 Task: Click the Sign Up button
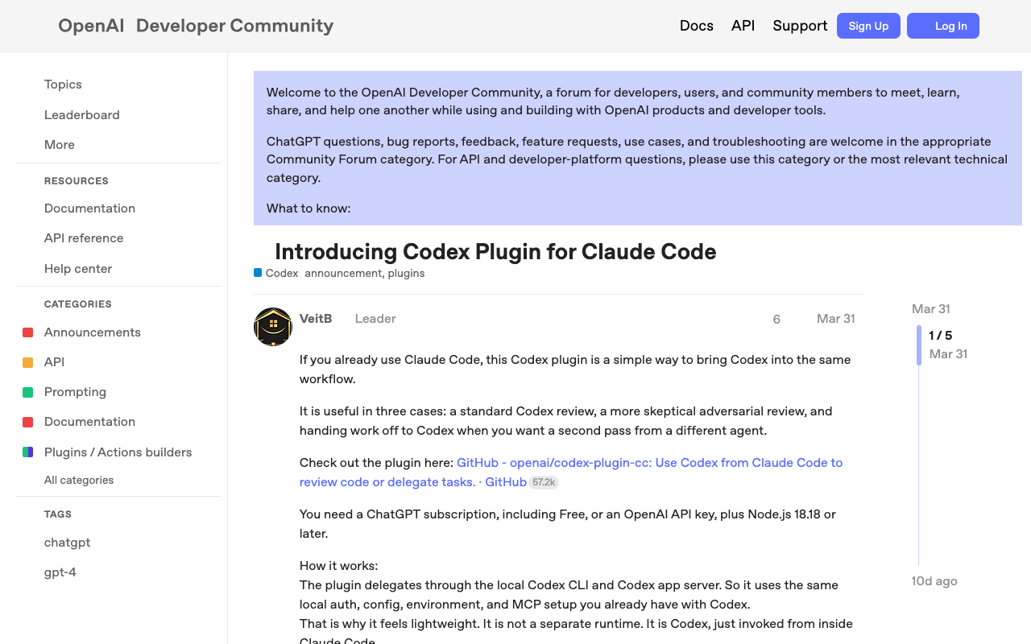[x=868, y=26]
